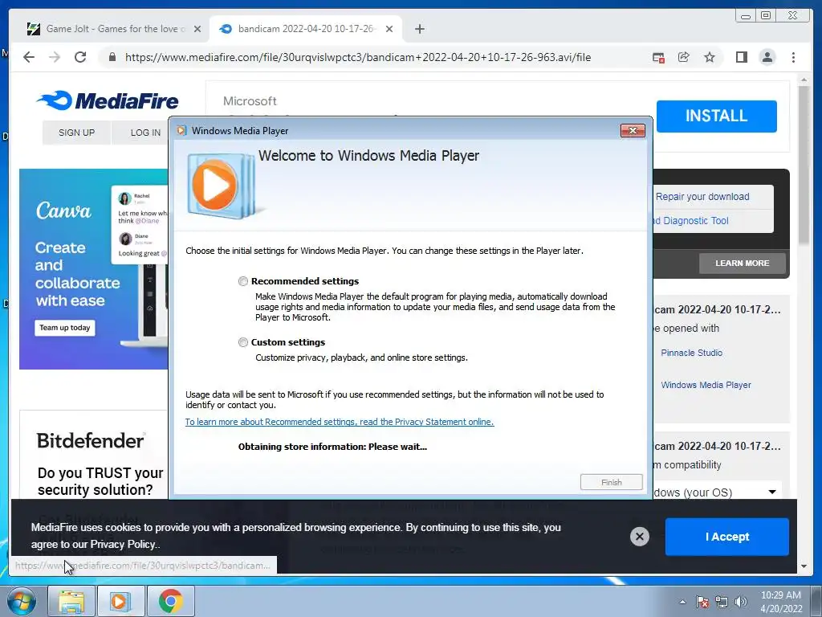This screenshot has width=822, height=617.
Task: Click the address bar URL field
Action: (357, 57)
